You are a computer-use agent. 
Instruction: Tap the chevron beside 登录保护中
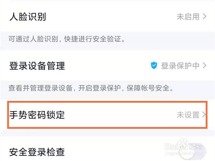pos(205,66)
